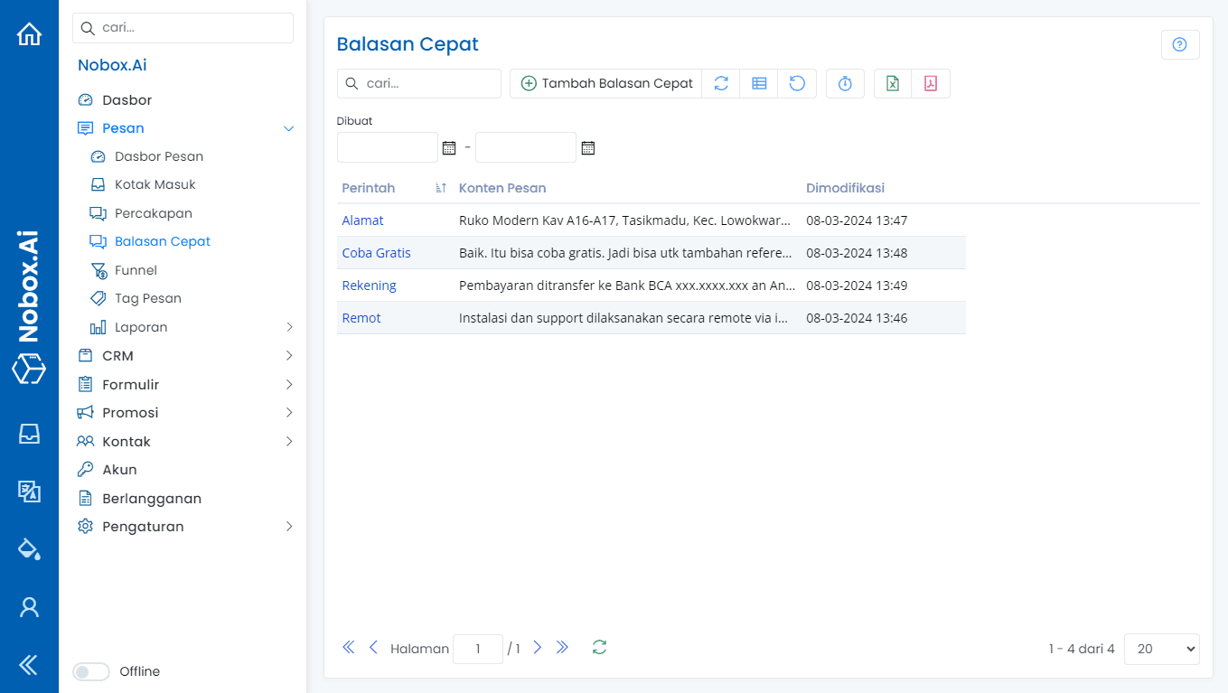Click the refresh icon in toolbar

click(x=721, y=83)
